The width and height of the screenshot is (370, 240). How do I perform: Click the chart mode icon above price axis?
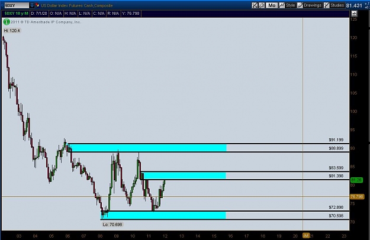pos(354,14)
